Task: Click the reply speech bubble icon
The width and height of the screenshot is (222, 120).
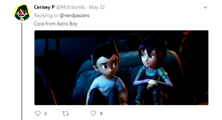Action: (38, 113)
